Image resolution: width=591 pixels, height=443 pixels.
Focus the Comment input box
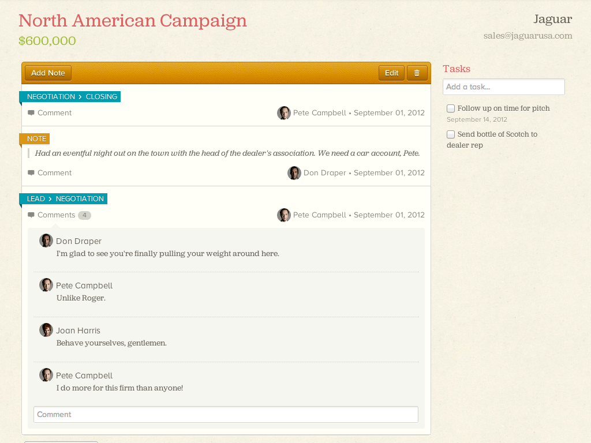point(226,414)
